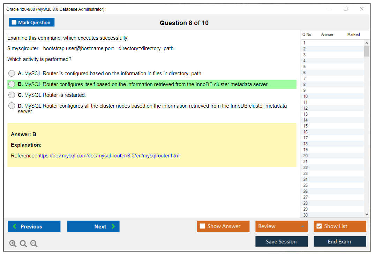Select the Zoom In magnifier icon
The image size is (375, 256).
pyautogui.click(x=13, y=243)
